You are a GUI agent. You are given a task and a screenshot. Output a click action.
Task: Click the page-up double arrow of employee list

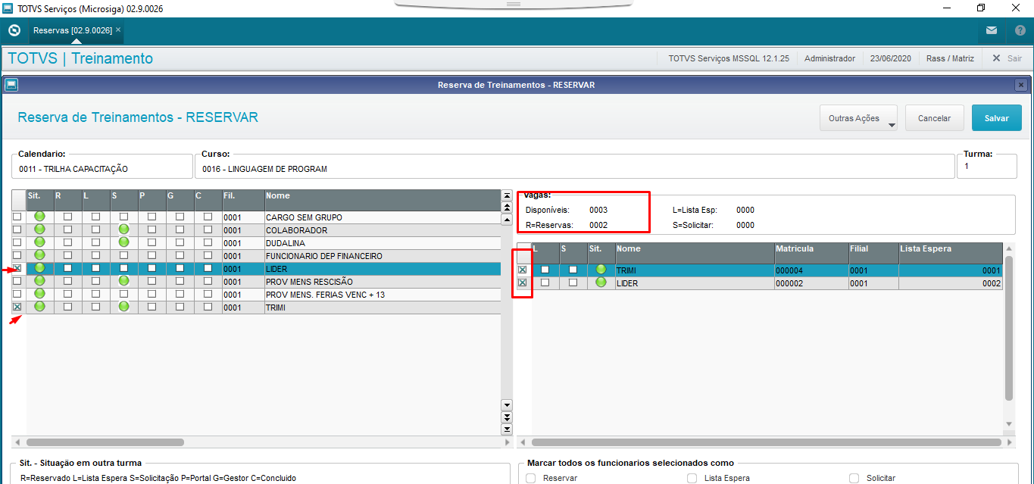[507, 207]
